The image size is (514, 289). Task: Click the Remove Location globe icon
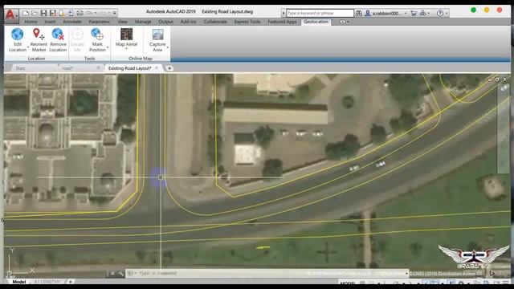coord(58,34)
